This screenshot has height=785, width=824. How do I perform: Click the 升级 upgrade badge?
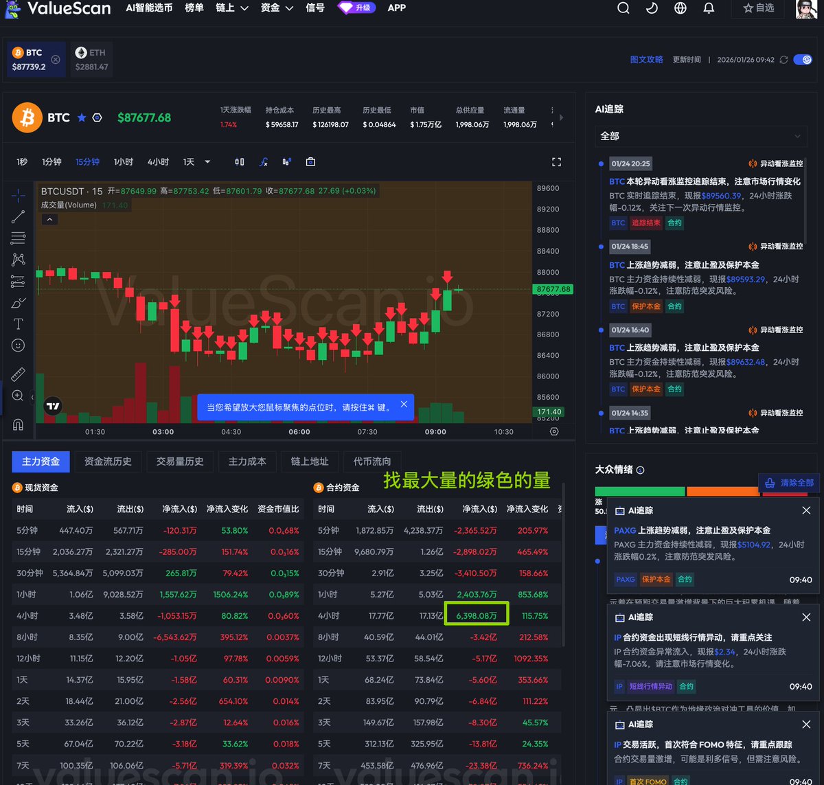pos(358,8)
